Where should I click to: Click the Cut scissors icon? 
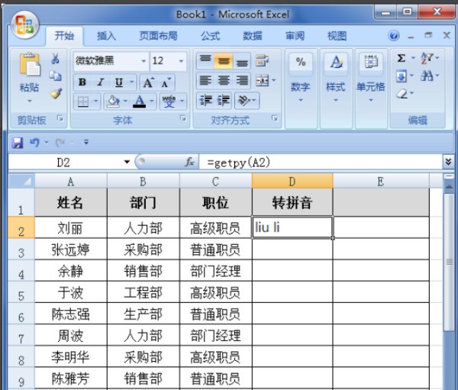(x=55, y=59)
